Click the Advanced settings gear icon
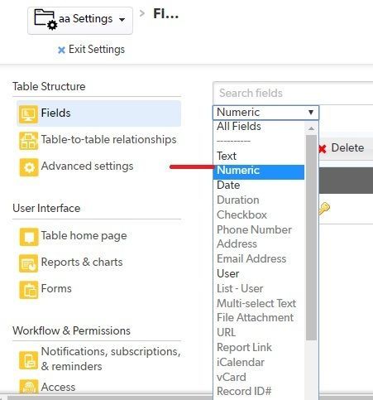Screen dimensions: 373x400 [x=29, y=167]
